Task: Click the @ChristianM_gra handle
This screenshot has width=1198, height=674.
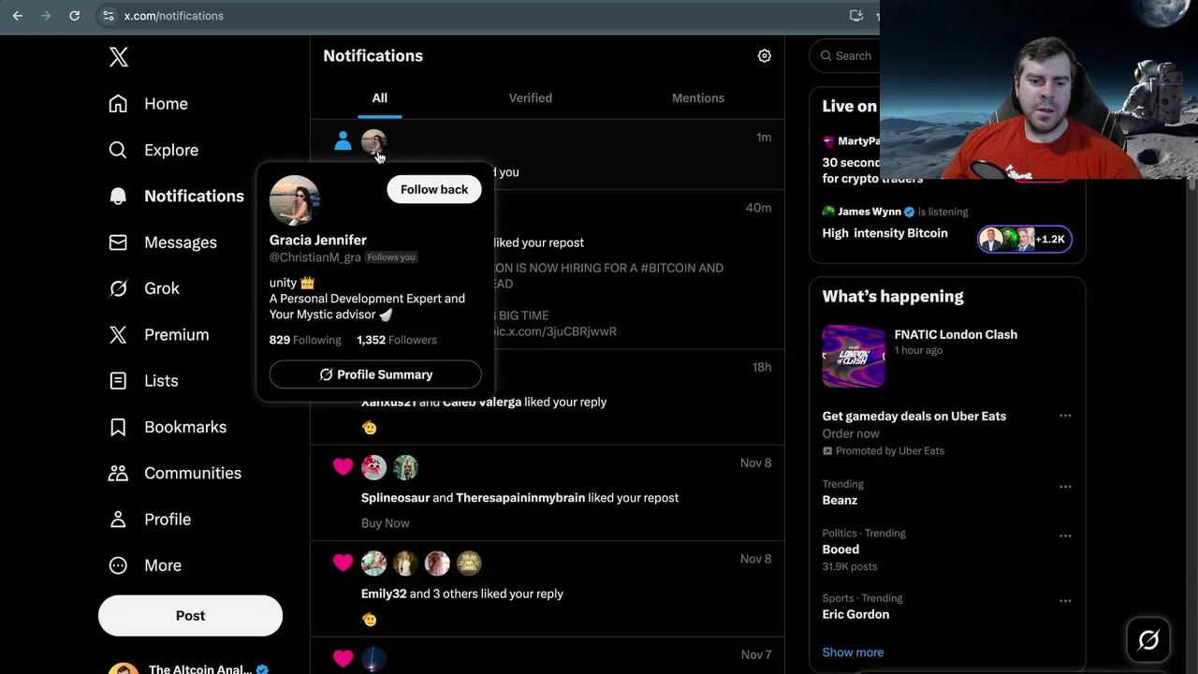Action: tap(315, 257)
